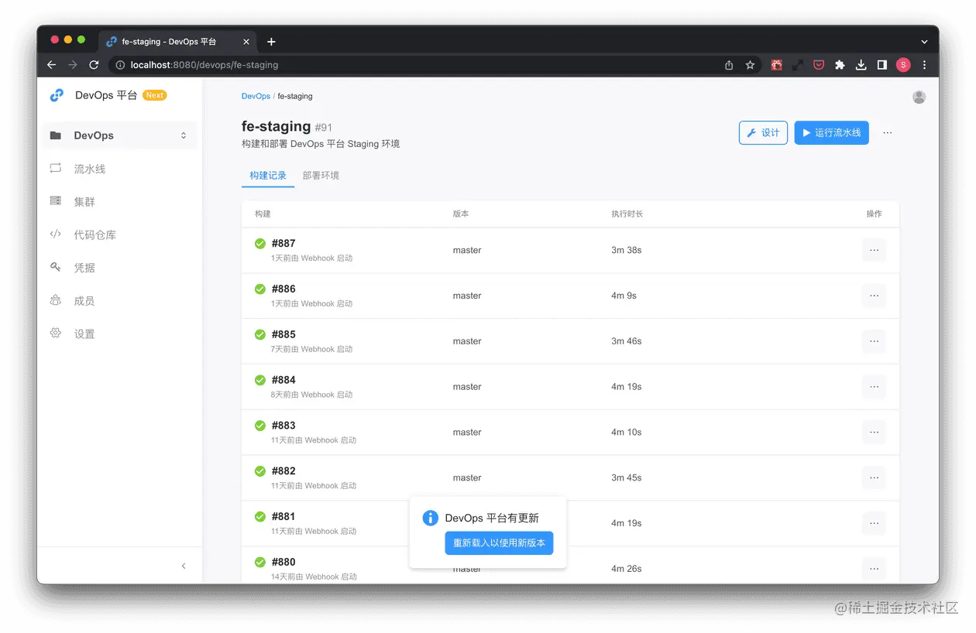Click the 设计 design button
Screen dimensions: 976x633
(764, 133)
